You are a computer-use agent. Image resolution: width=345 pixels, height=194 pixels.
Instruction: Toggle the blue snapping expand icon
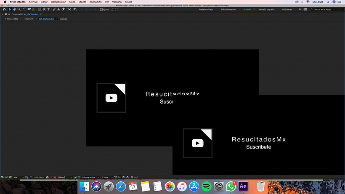(x=117, y=9)
